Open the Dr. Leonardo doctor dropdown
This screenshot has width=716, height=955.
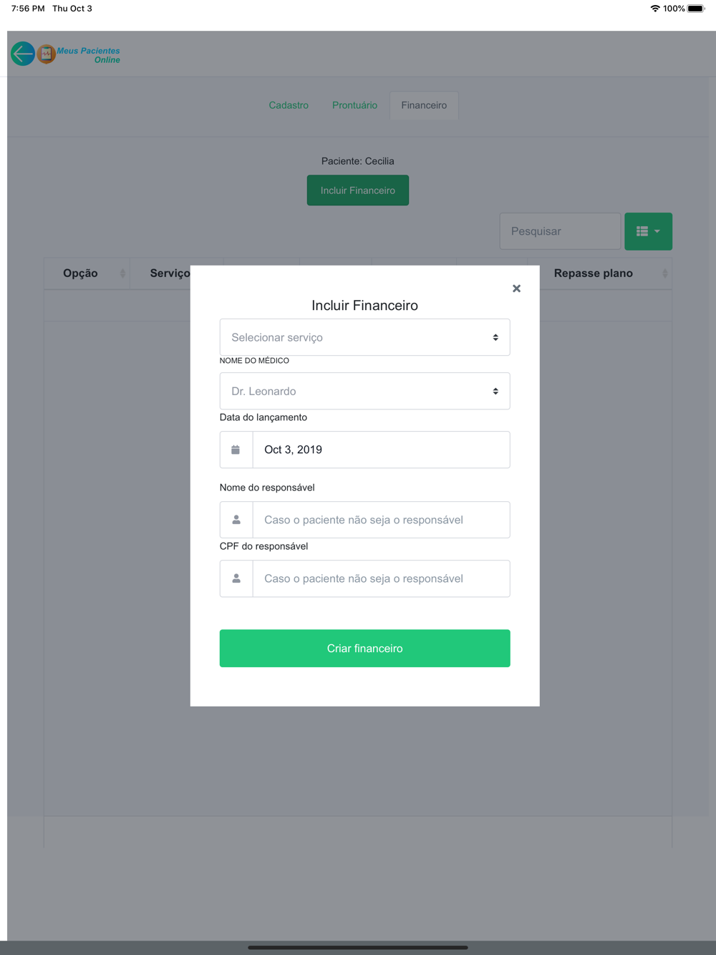click(364, 391)
